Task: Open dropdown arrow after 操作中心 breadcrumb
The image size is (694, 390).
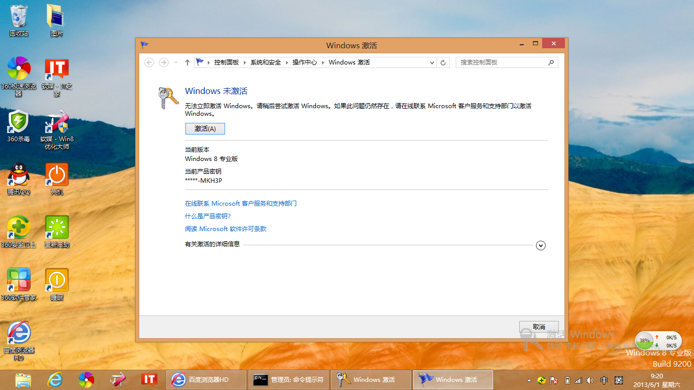Action: pos(323,62)
